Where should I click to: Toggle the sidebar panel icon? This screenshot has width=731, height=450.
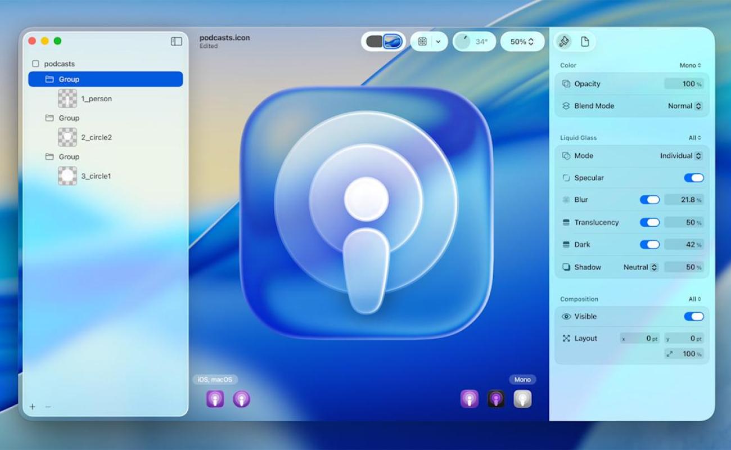point(177,41)
